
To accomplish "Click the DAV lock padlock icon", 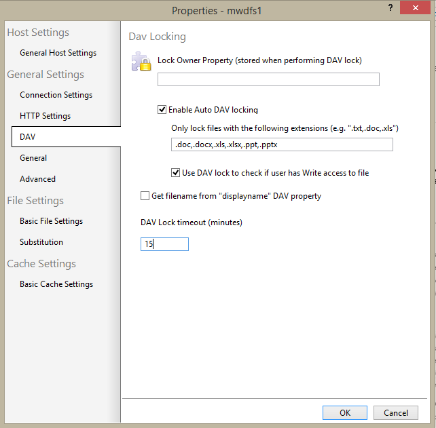I will (x=141, y=62).
